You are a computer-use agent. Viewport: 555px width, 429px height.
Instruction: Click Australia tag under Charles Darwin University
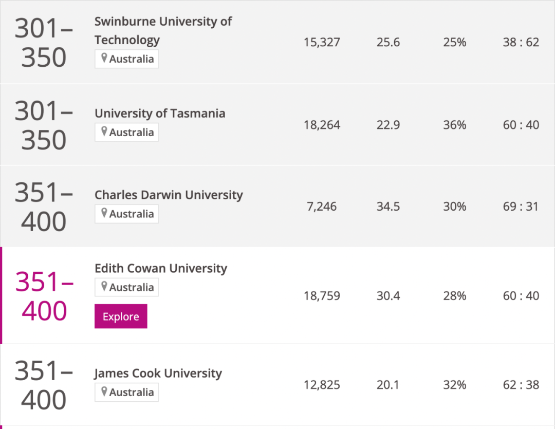pos(132,214)
